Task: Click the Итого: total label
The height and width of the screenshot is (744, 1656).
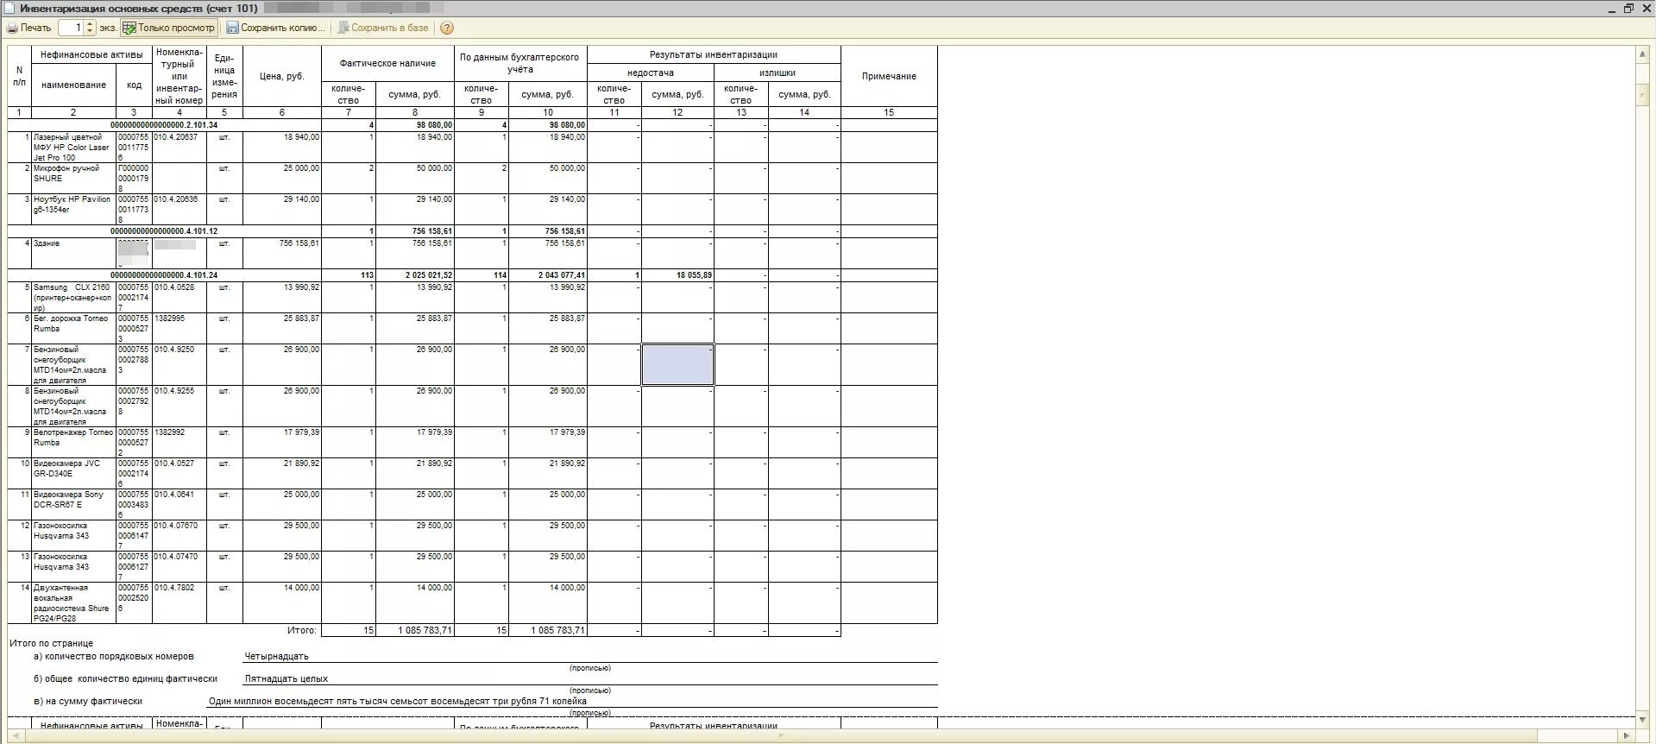Action: coord(302,630)
